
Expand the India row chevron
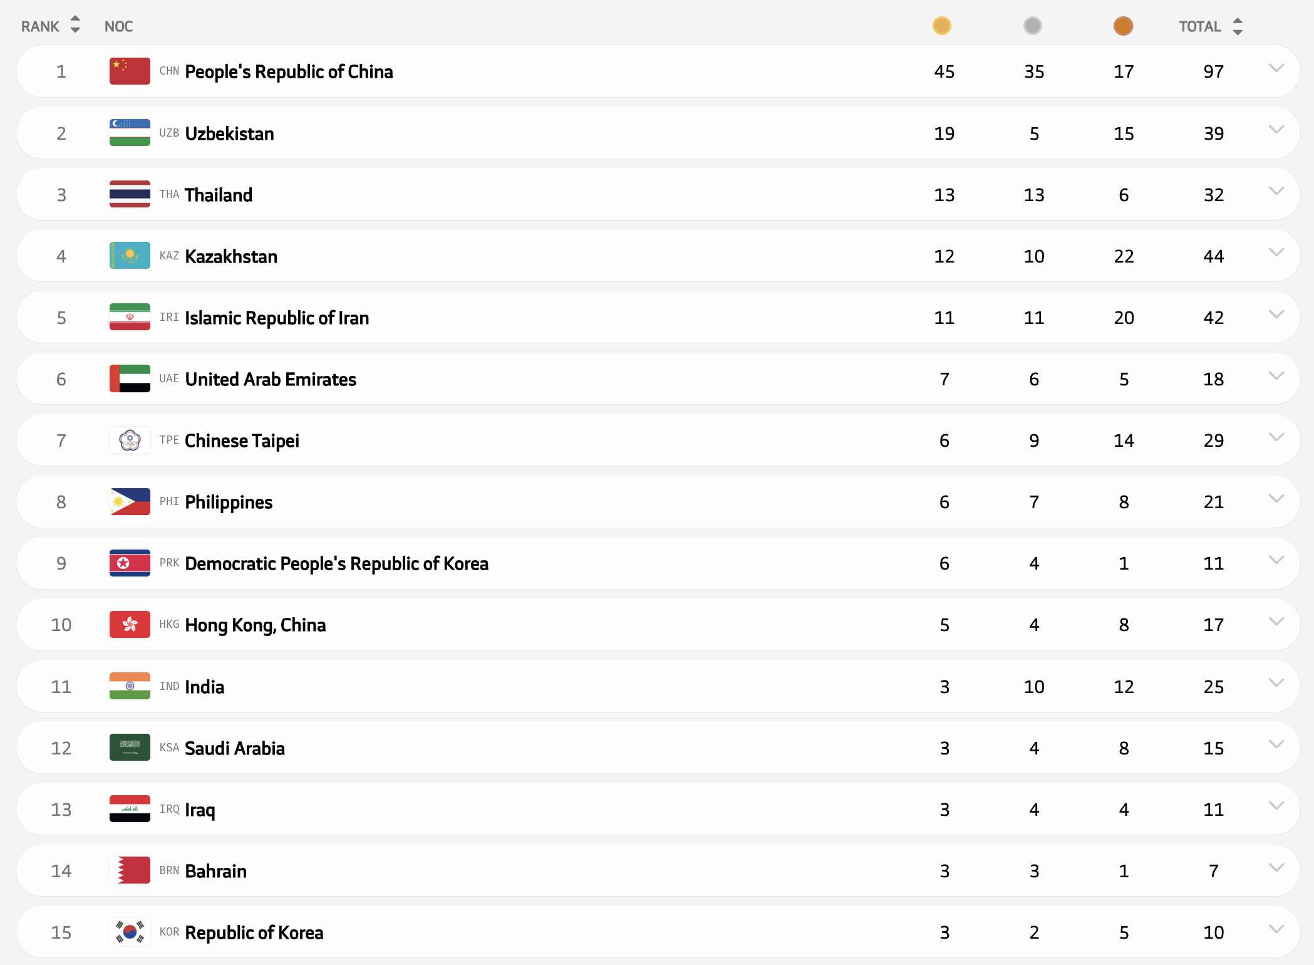[1276, 683]
